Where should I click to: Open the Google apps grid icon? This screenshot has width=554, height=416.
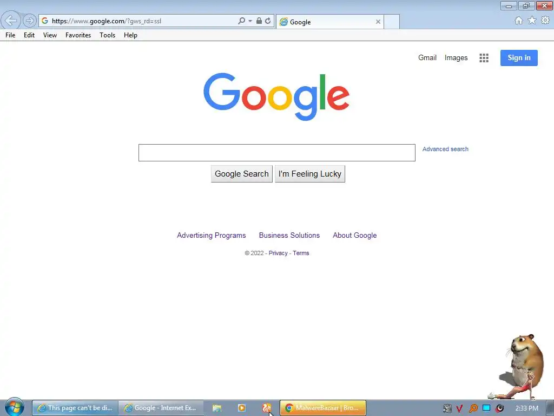tap(484, 57)
